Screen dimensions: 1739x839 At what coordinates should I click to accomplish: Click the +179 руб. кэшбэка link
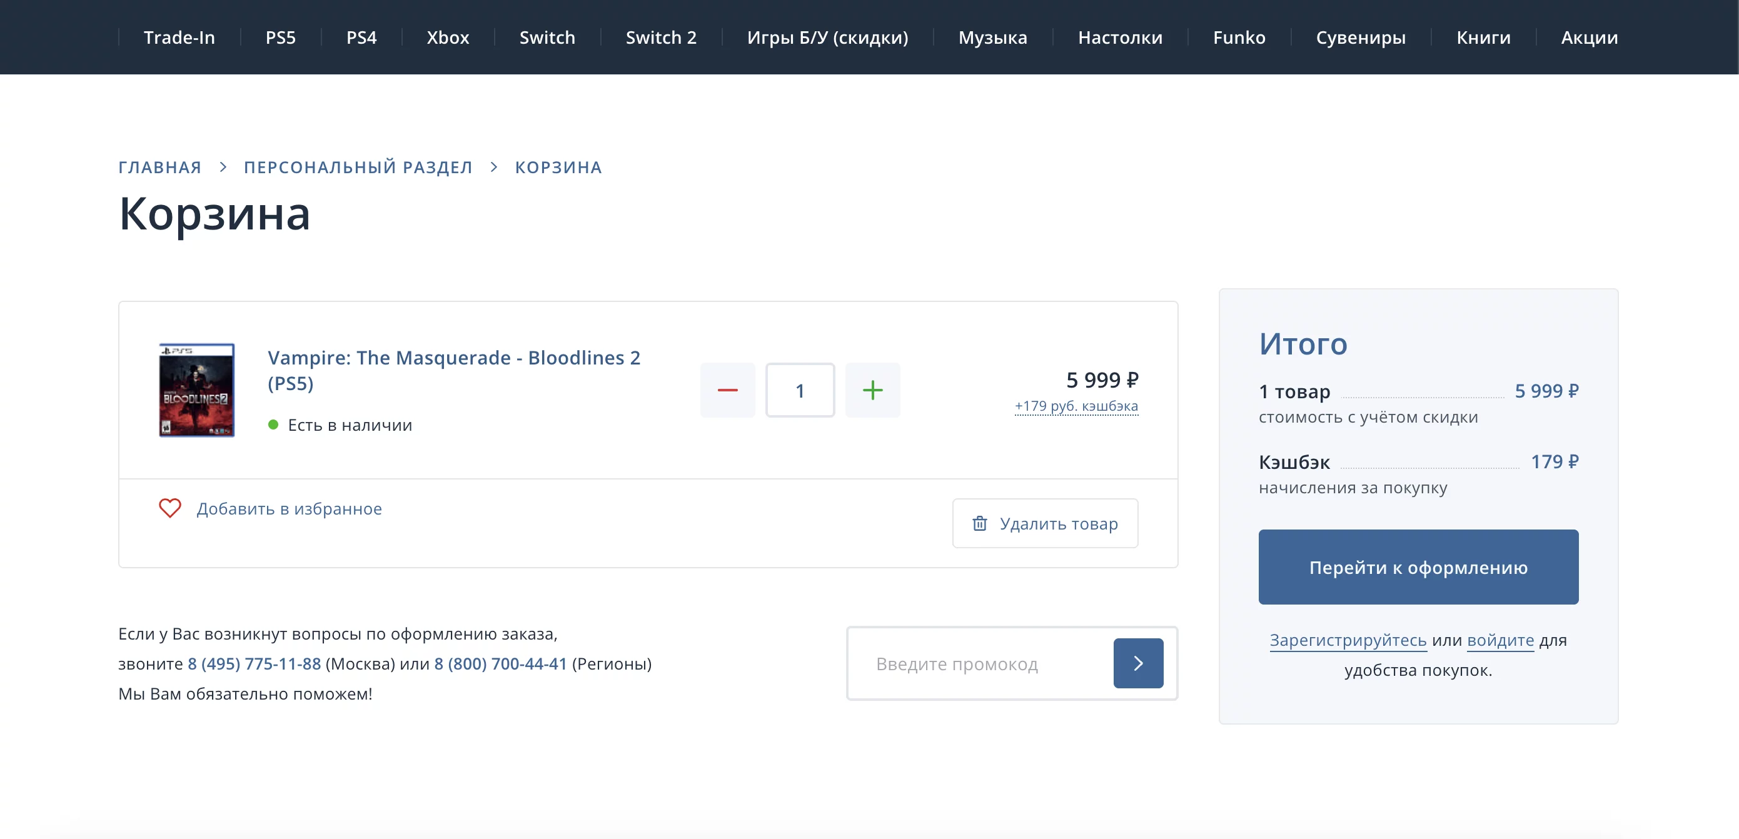click(1076, 406)
